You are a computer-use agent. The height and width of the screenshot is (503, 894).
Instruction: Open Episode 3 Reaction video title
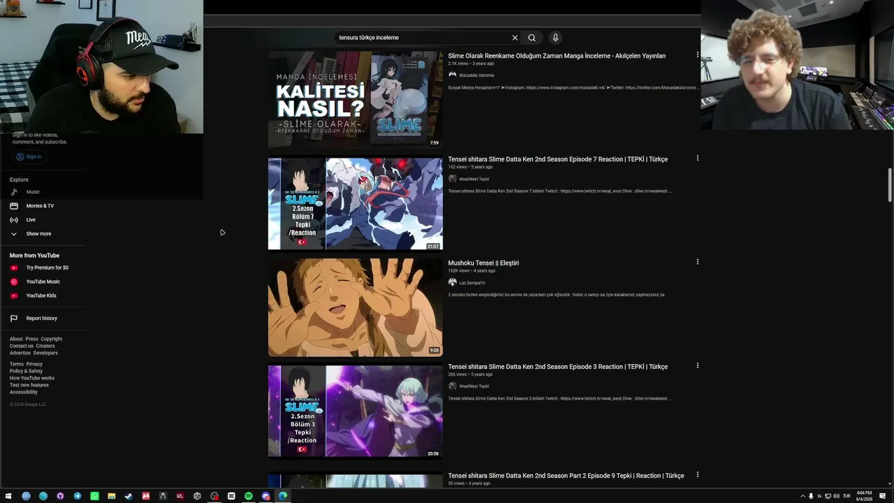click(x=558, y=367)
